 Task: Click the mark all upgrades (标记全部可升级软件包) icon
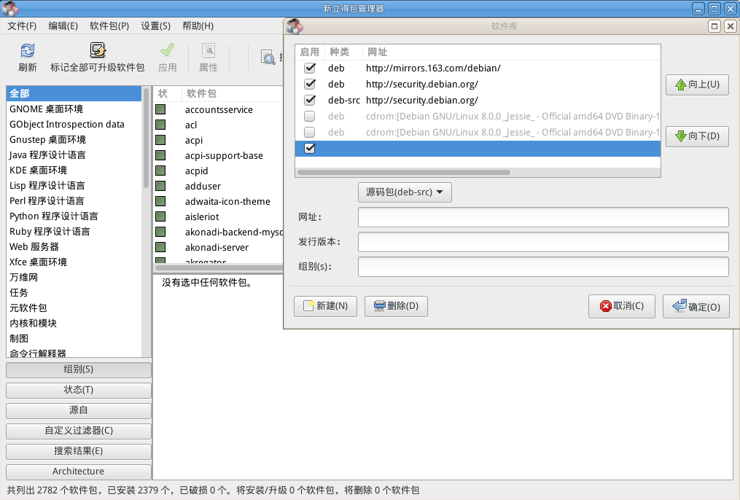(x=98, y=50)
